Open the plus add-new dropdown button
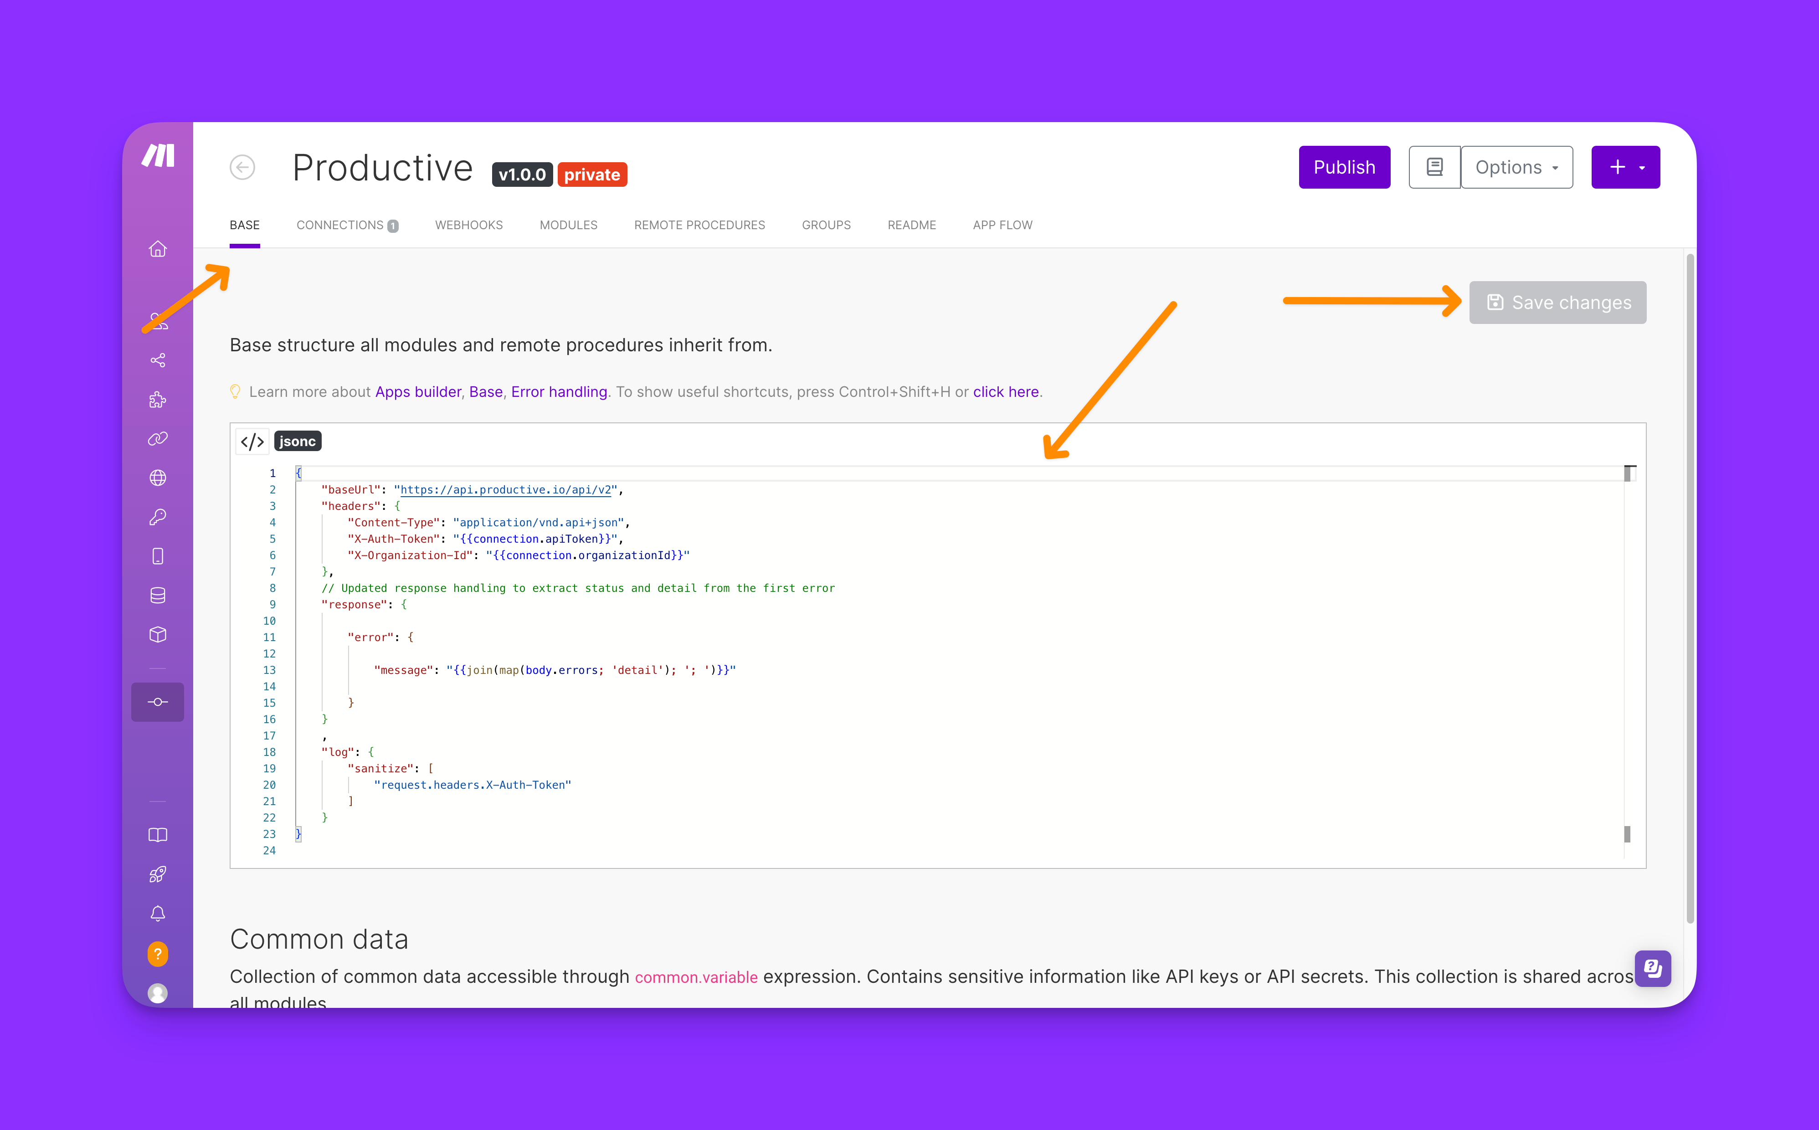Viewport: 1819px width, 1130px height. [x=1625, y=167]
